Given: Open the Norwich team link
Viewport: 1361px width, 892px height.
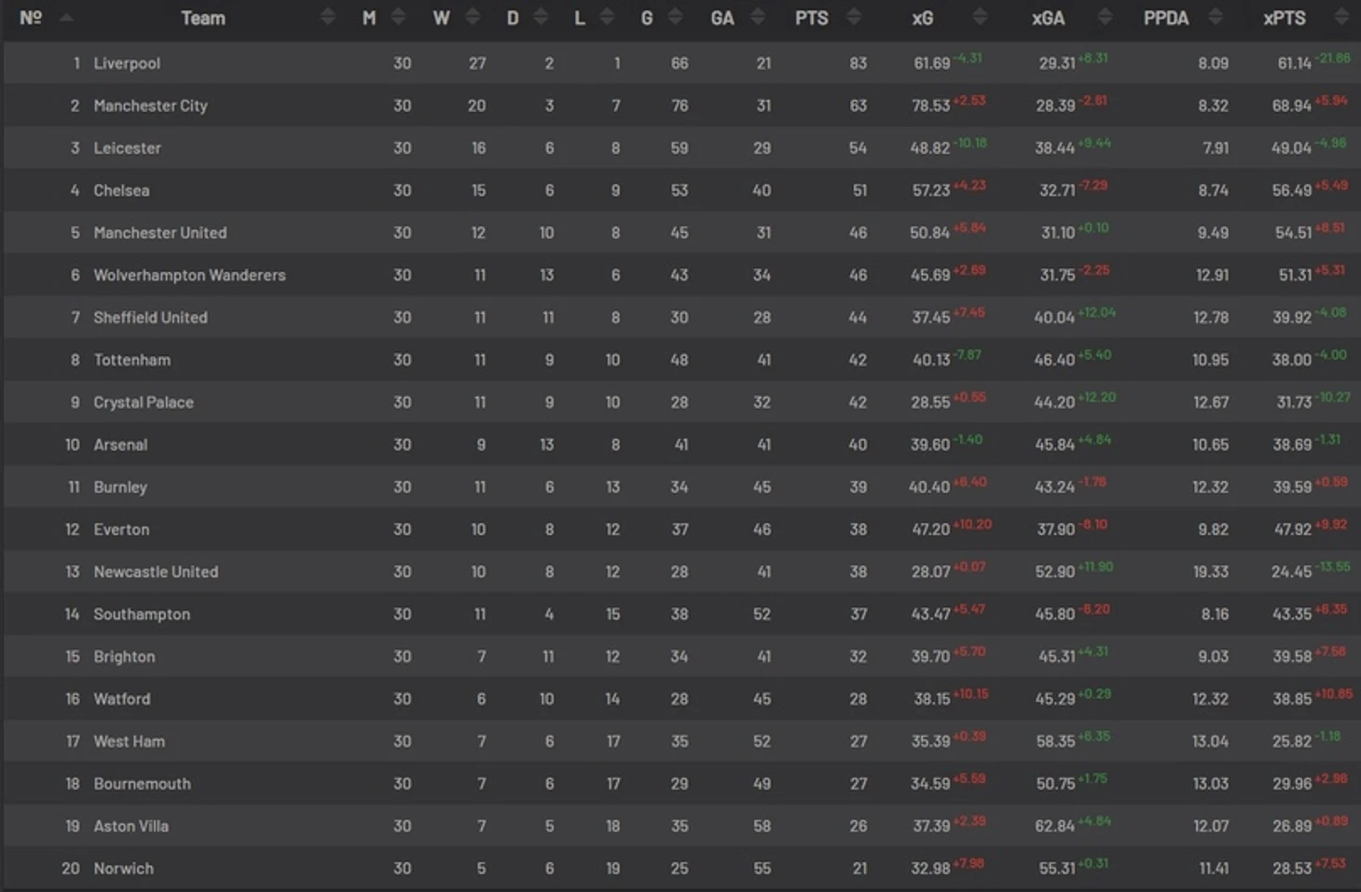Looking at the screenshot, I should point(123,868).
